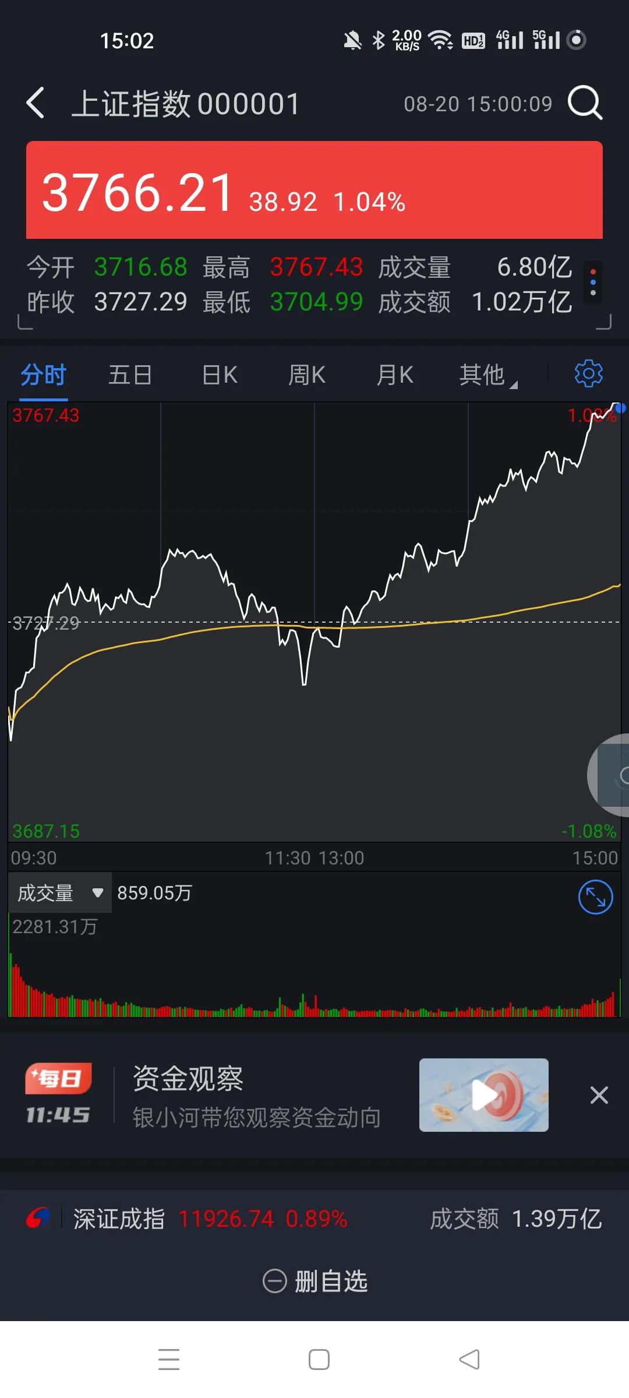Open stock search magnifier icon
The width and height of the screenshot is (629, 1398).
585,103
